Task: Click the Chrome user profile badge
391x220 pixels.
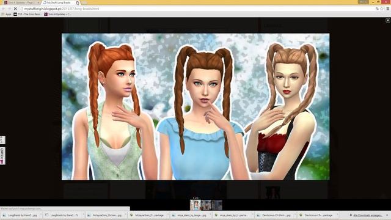Action: click(363, 2)
